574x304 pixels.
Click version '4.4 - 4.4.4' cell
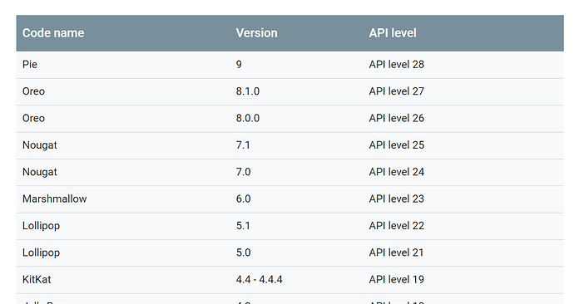[x=260, y=280]
